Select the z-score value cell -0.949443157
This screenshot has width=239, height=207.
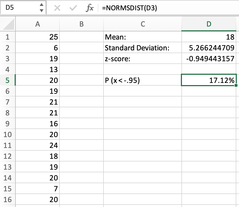pos(209,59)
